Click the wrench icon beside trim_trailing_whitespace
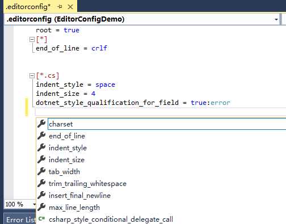The image size is (286, 224). click(x=41, y=183)
